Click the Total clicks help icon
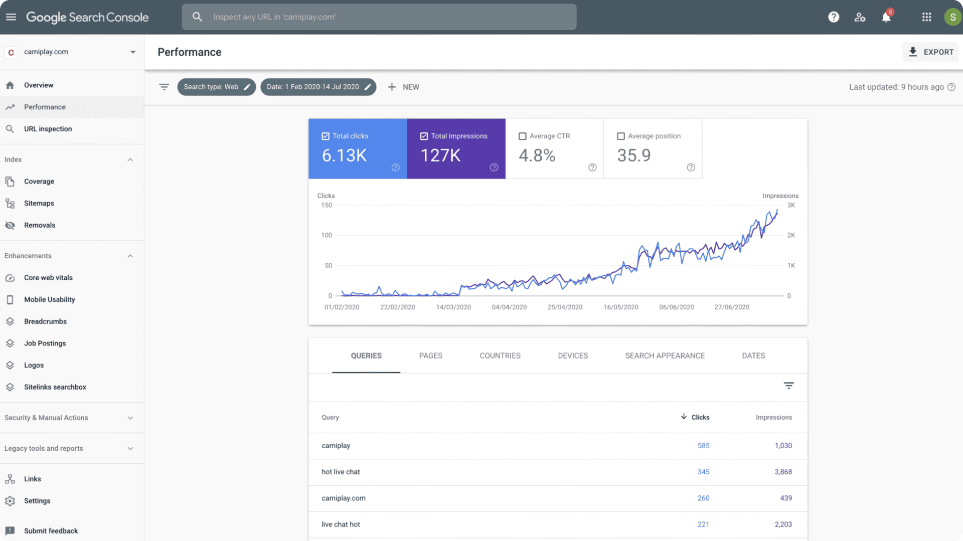Screen dimensions: 963x541 pos(395,167)
